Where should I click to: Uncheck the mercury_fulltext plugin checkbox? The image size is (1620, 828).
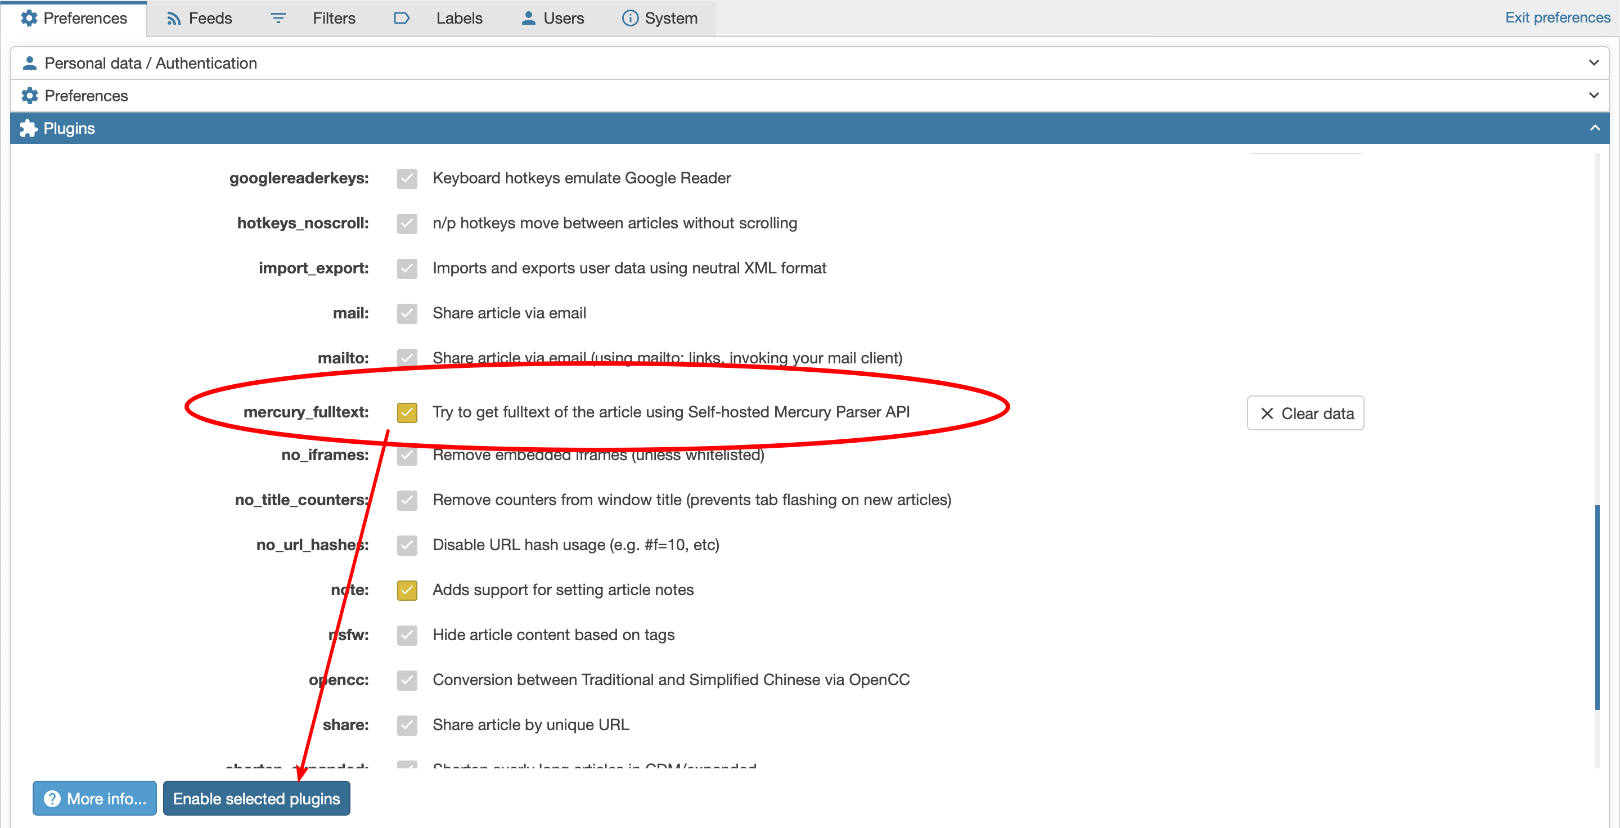pos(407,412)
